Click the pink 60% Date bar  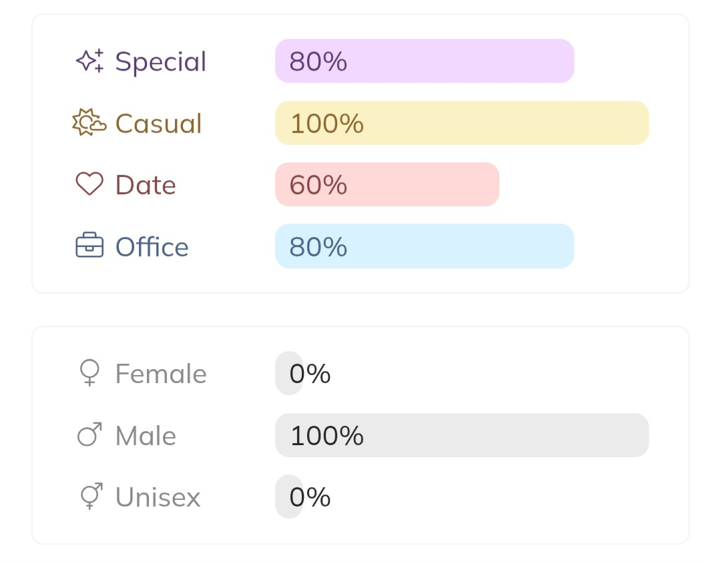point(387,184)
